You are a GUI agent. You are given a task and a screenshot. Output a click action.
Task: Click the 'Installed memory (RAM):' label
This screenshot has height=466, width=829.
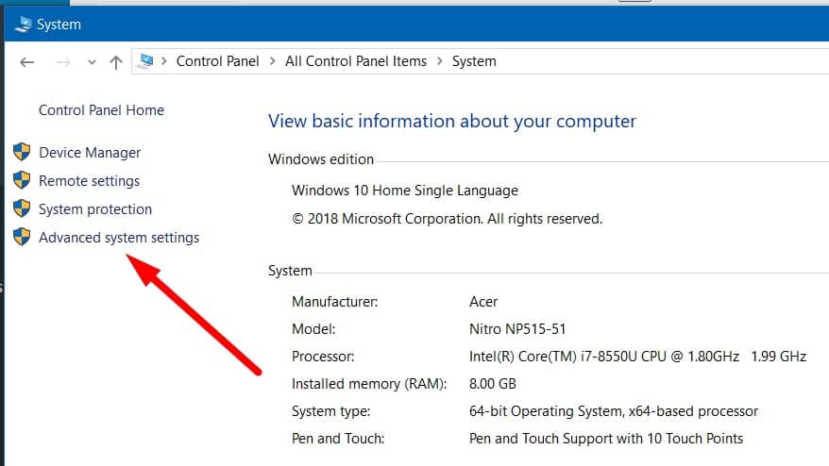pyautogui.click(x=369, y=384)
